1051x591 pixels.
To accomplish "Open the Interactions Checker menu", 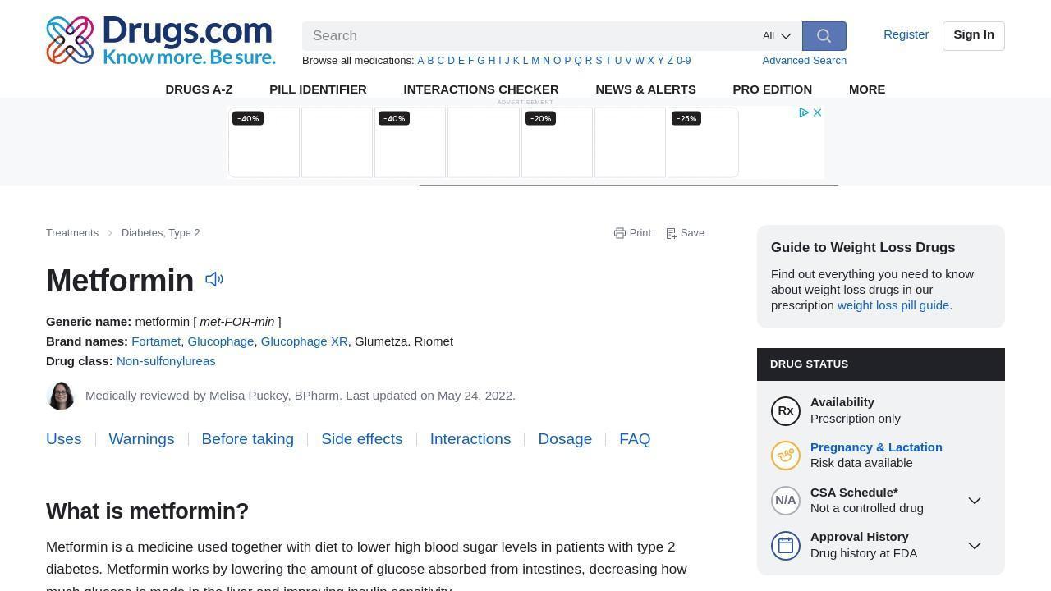I will [x=481, y=89].
